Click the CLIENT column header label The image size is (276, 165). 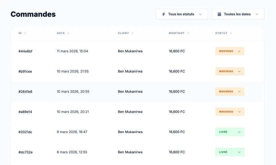(x=123, y=33)
